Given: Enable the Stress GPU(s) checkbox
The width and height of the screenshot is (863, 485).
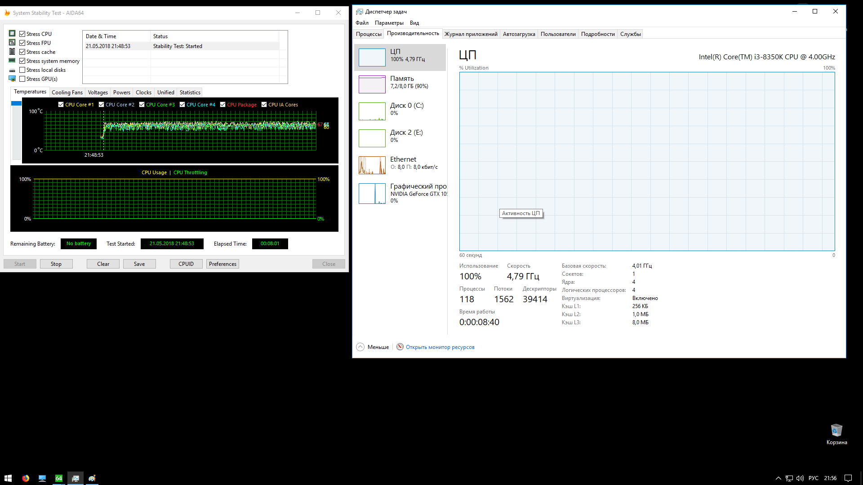Looking at the screenshot, I should click(x=22, y=79).
